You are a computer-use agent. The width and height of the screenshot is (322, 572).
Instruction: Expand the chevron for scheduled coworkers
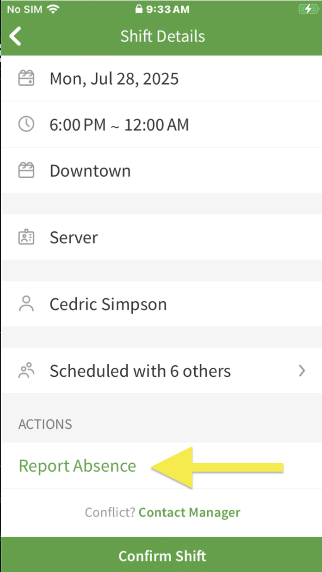click(302, 371)
